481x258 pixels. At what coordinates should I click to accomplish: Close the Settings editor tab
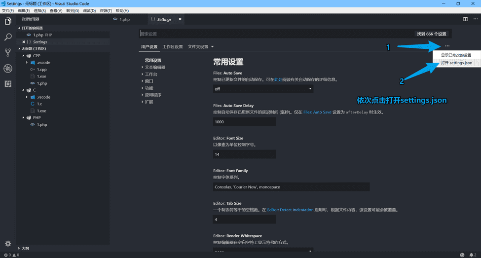(x=180, y=19)
